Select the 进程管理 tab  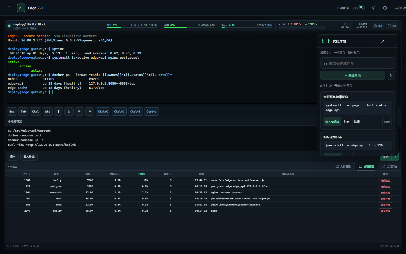tap(366, 166)
